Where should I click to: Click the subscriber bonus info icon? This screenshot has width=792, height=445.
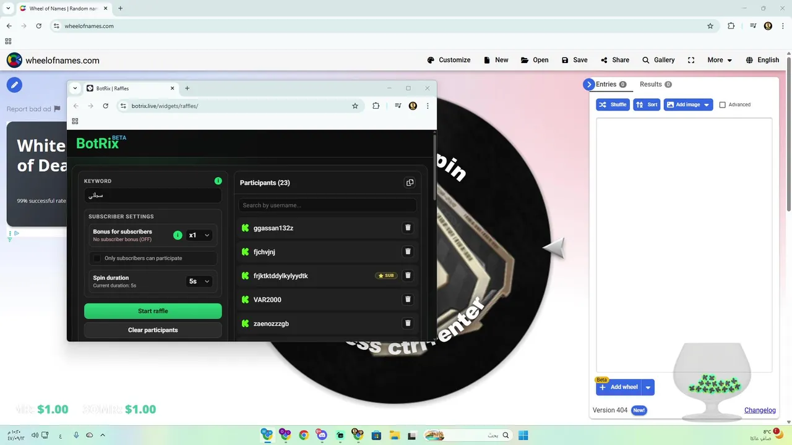(178, 235)
